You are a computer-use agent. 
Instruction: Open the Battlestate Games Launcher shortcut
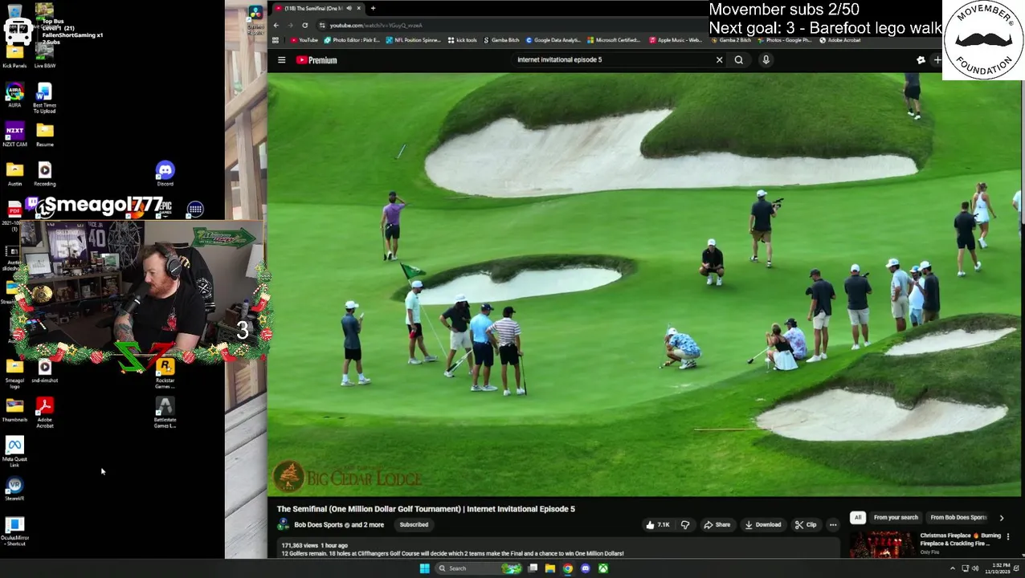pos(165,413)
